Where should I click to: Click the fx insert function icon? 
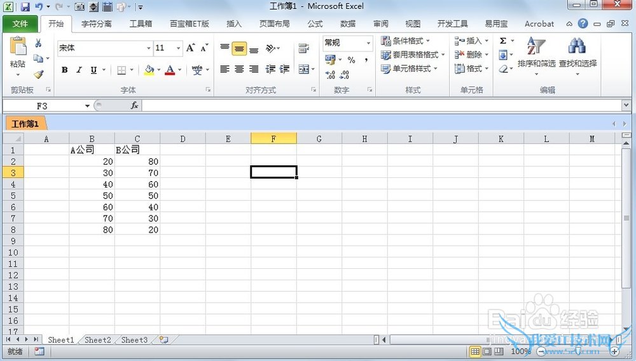135,106
